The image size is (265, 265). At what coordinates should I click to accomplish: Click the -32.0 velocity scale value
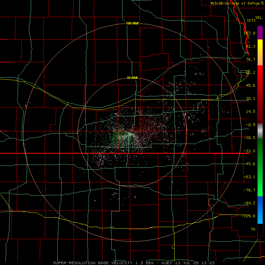tap(249, 151)
